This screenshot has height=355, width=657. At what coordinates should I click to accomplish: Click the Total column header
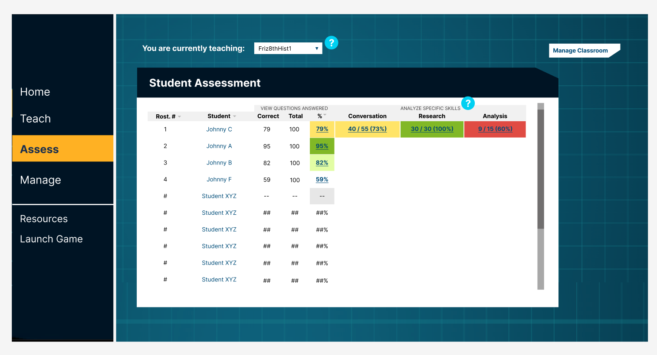click(x=296, y=116)
